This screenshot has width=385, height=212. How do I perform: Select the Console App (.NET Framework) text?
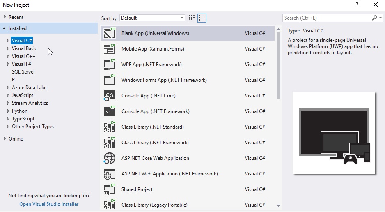pos(156,111)
